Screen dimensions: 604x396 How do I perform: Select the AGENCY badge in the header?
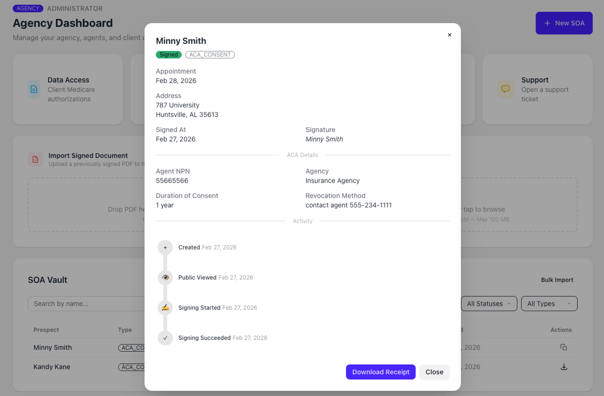[28, 8]
